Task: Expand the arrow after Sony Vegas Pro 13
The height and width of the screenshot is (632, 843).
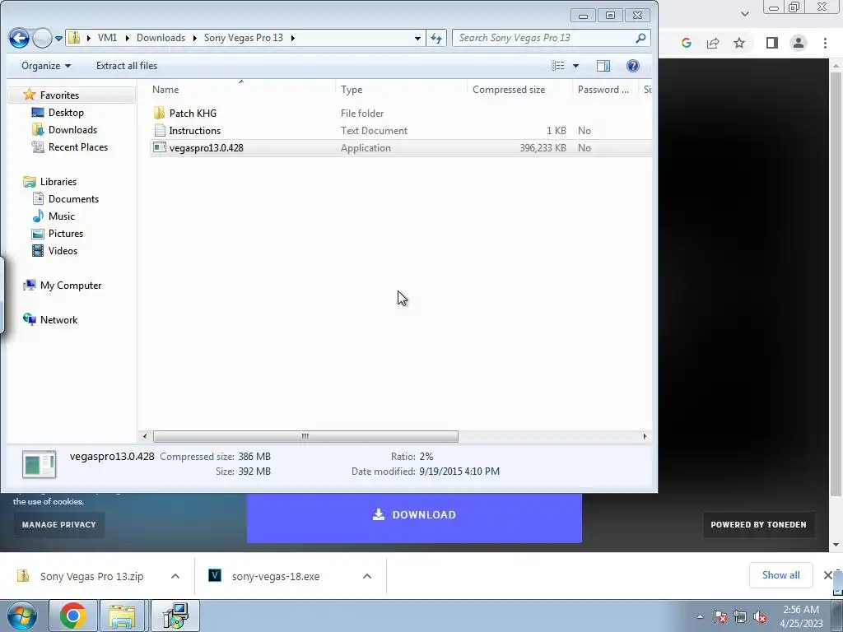Action: (x=292, y=38)
